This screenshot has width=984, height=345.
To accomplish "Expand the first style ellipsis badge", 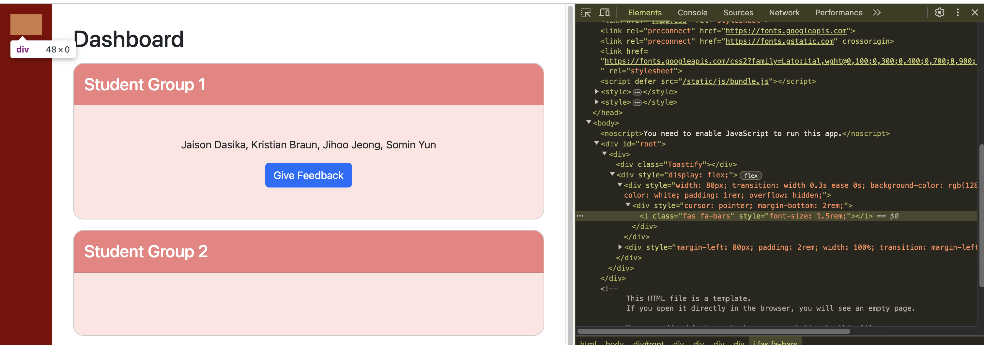I will click(x=637, y=92).
